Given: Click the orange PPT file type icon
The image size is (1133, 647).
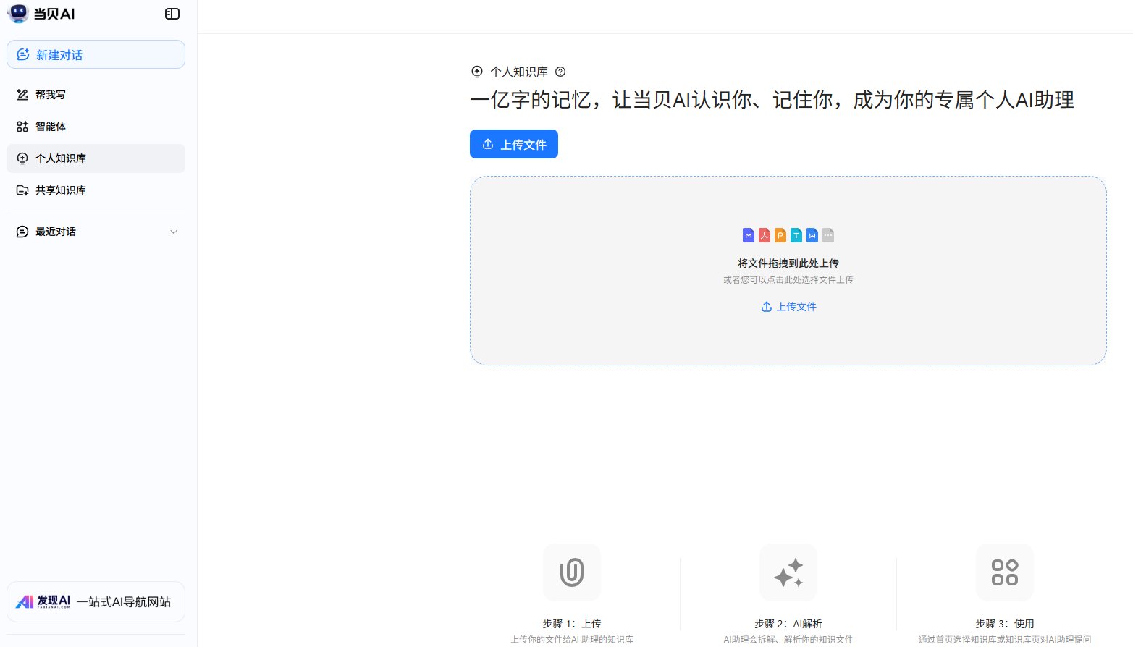Looking at the screenshot, I should tap(780, 235).
